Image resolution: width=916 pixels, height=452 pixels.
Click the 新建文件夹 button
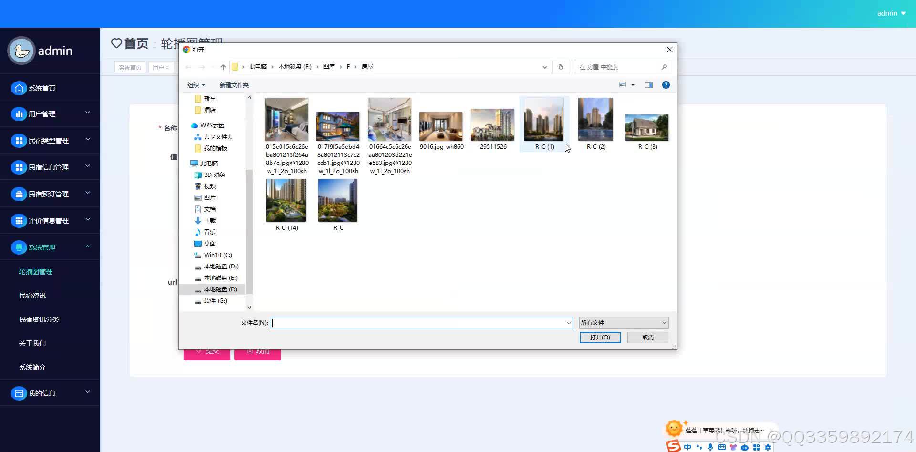[x=234, y=85]
